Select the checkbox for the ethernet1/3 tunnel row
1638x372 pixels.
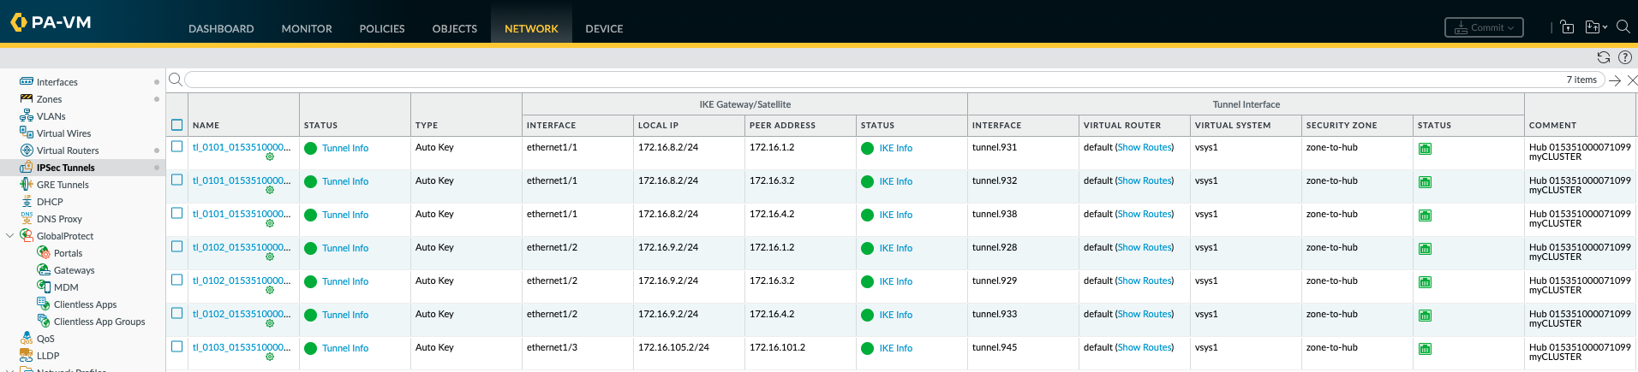tap(177, 347)
